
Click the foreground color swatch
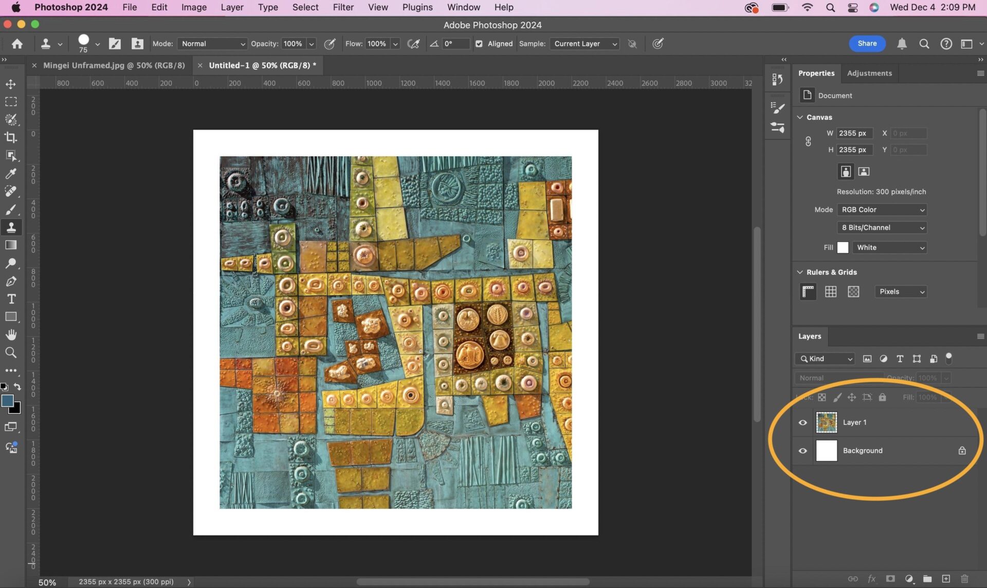click(7, 401)
